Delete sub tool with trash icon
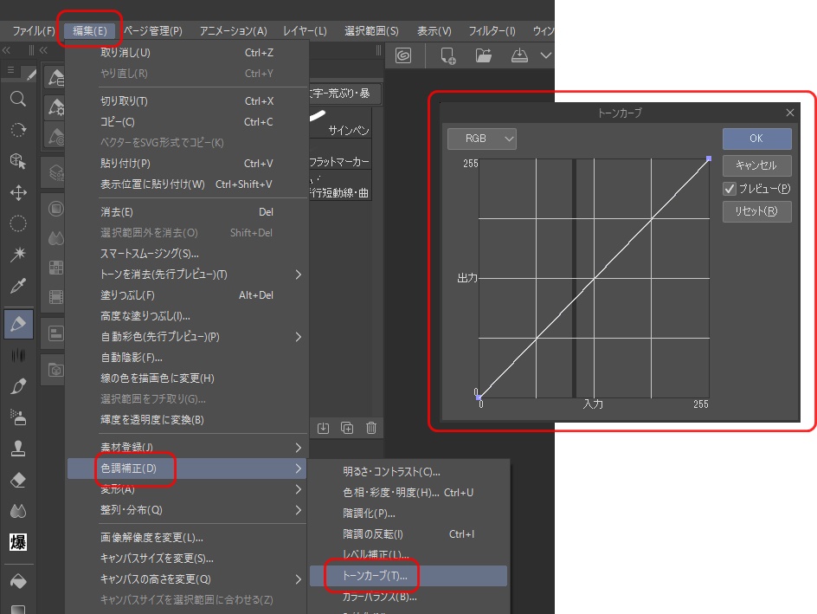This screenshot has width=817, height=614. click(x=371, y=428)
